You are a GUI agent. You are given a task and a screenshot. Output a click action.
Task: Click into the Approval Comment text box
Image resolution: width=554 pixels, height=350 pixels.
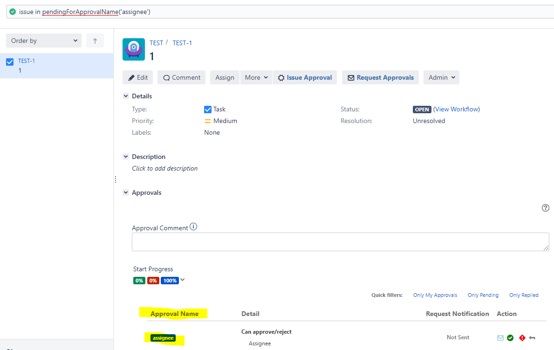pos(340,242)
